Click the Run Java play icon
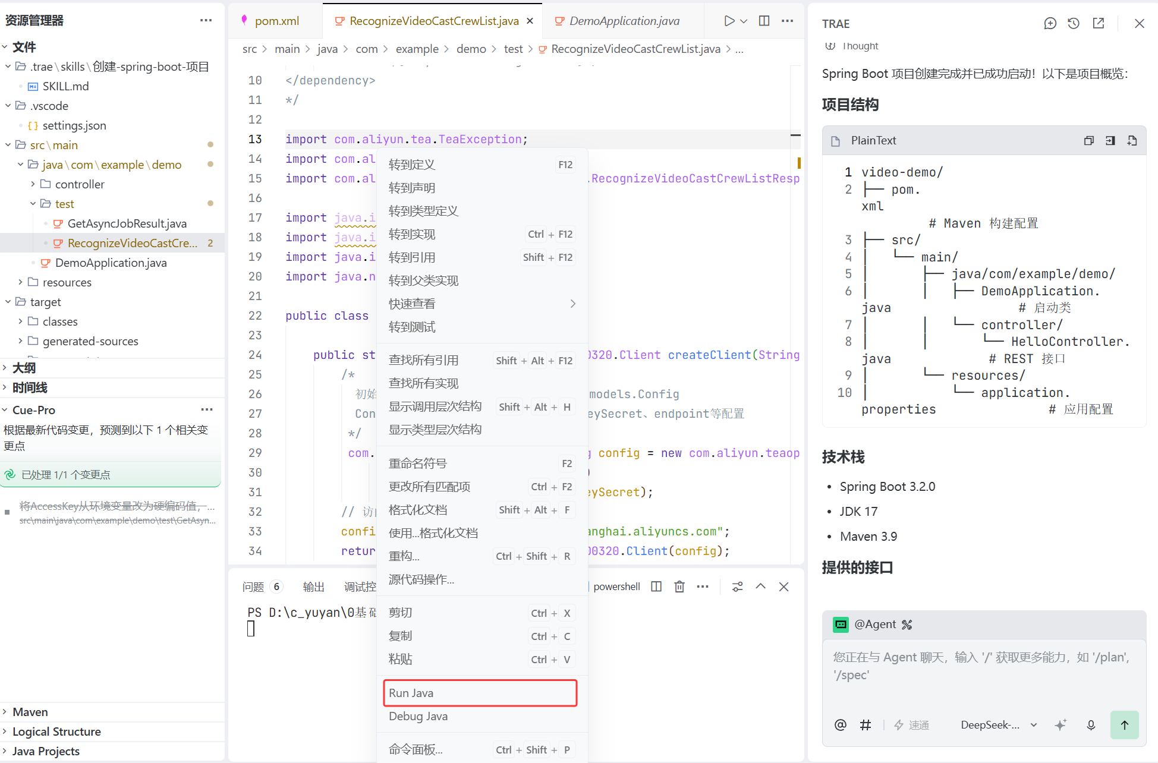Viewport: 1158px width, 763px height. point(729,21)
